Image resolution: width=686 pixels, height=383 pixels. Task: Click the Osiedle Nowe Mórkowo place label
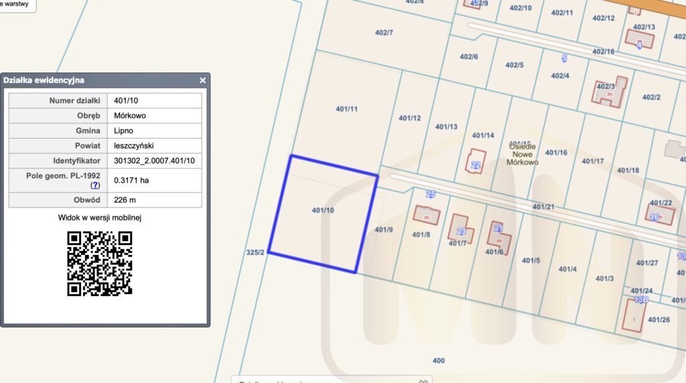coord(523,154)
